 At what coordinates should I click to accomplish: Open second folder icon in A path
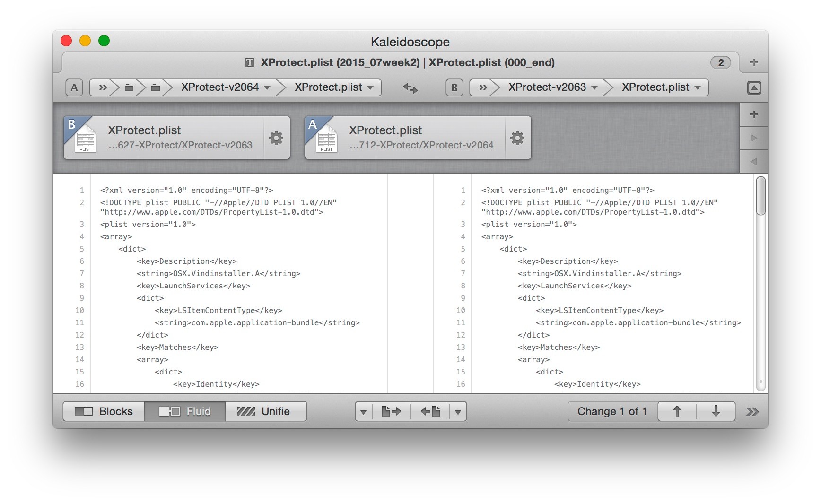[x=155, y=87]
